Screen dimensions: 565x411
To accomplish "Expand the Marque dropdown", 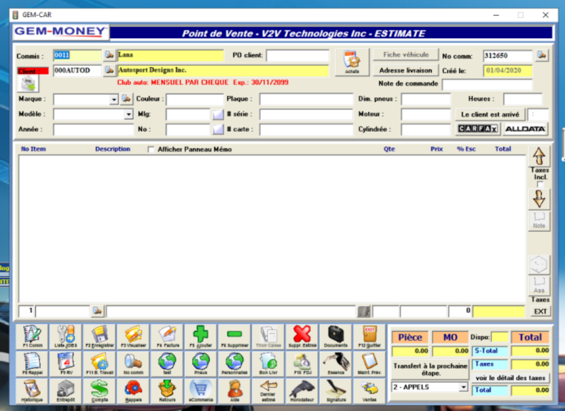I will tap(114, 99).
